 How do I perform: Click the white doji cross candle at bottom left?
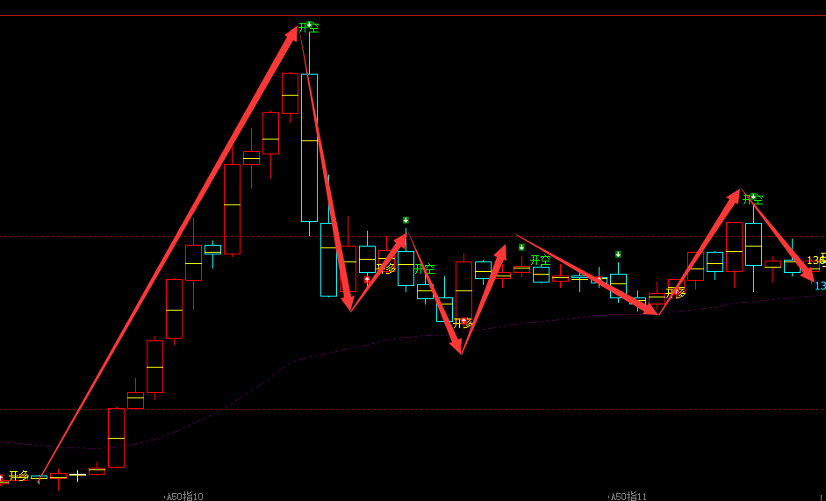pos(77,476)
